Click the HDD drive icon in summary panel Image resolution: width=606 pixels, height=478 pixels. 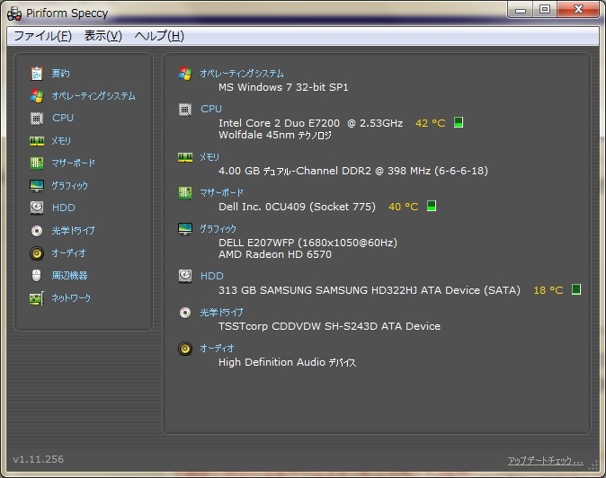click(185, 276)
